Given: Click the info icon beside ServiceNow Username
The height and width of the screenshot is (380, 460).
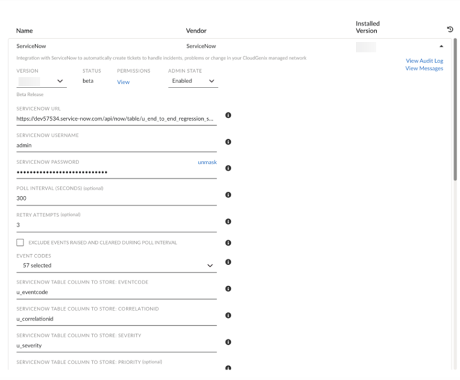Looking at the screenshot, I should pos(228,142).
